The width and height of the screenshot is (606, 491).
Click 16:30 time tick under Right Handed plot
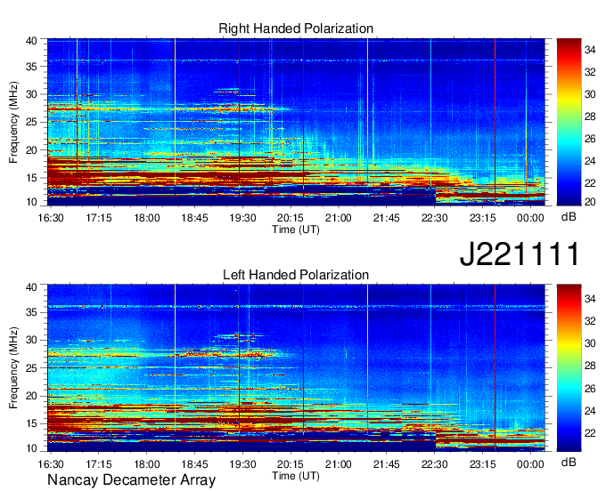(x=51, y=218)
